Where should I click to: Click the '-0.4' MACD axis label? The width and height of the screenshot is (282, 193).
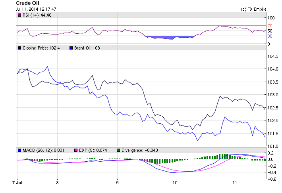272,172
